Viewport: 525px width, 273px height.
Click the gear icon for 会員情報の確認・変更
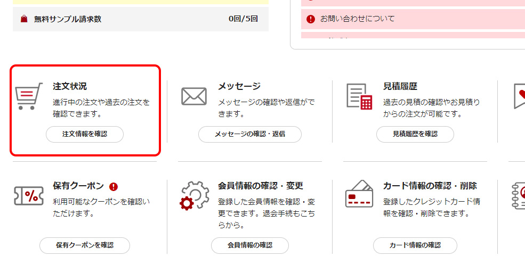click(194, 195)
